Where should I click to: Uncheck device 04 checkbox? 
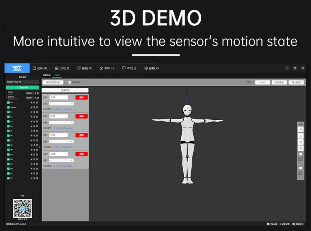(x=8, y=126)
